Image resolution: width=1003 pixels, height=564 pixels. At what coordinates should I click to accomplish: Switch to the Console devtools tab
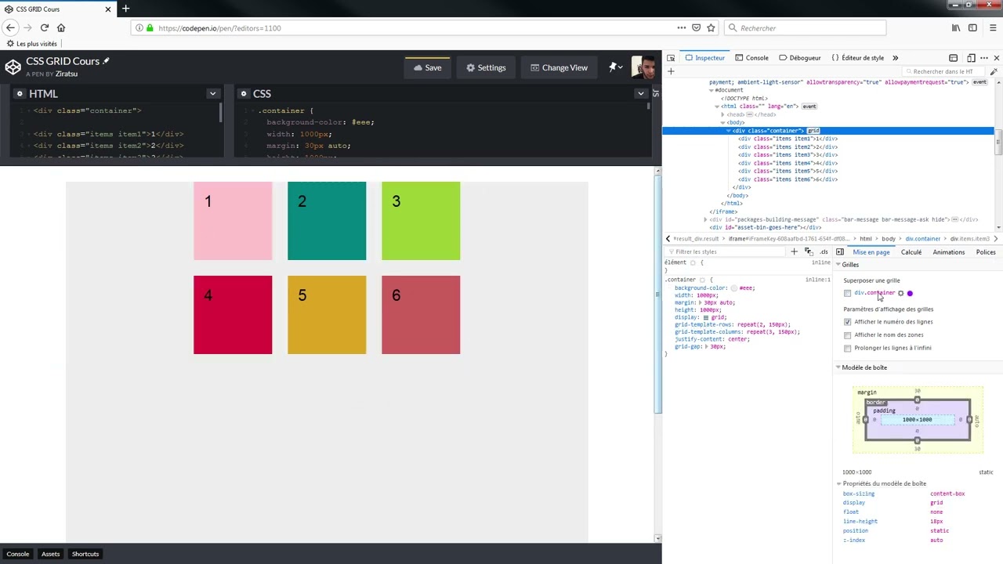point(751,58)
